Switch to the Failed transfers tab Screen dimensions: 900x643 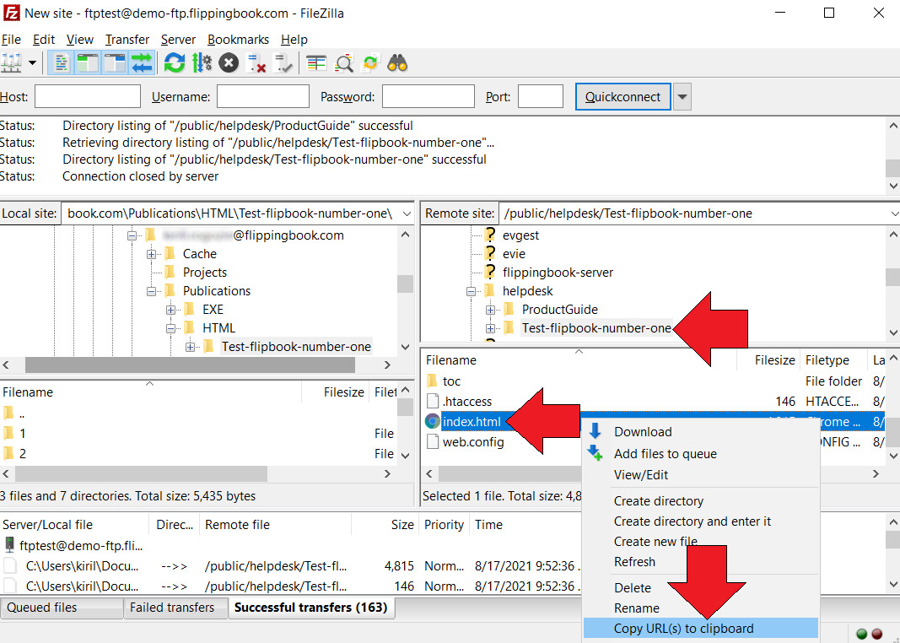[x=175, y=608]
